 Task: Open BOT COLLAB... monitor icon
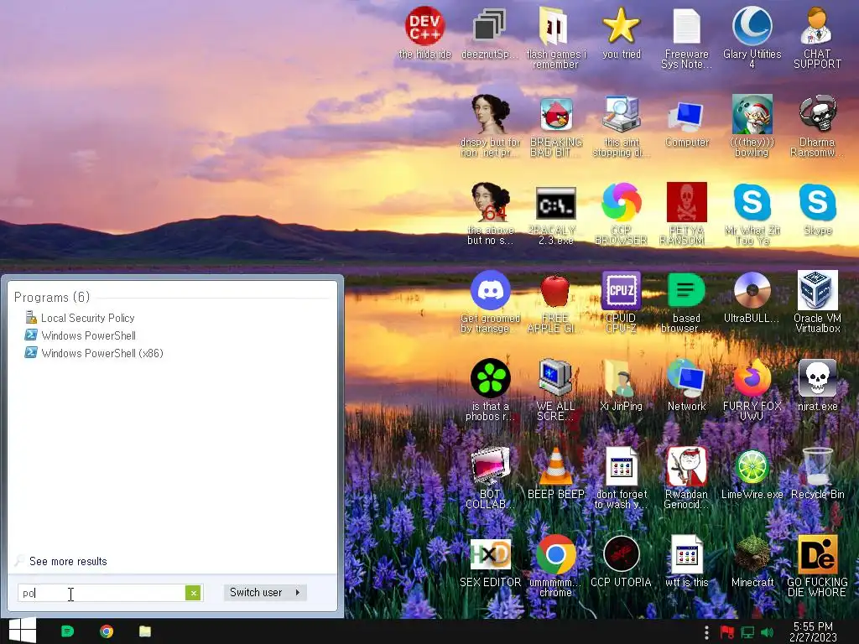pos(490,467)
